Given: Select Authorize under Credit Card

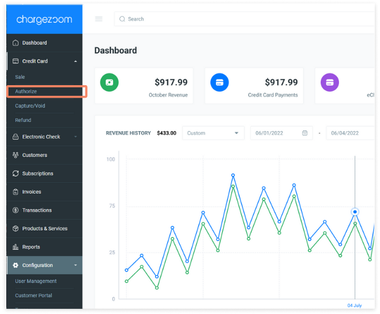Looking at the screenshot, I should [x=26, y=91].
